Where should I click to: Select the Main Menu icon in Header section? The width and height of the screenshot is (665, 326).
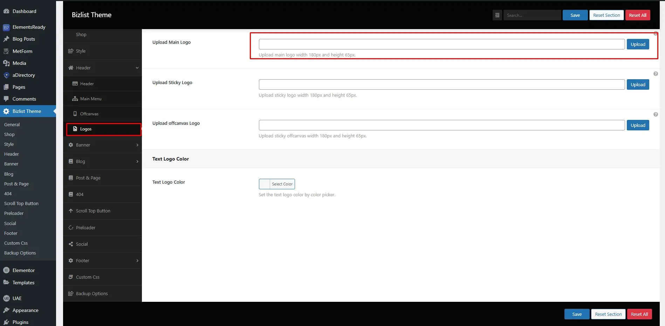75,99
